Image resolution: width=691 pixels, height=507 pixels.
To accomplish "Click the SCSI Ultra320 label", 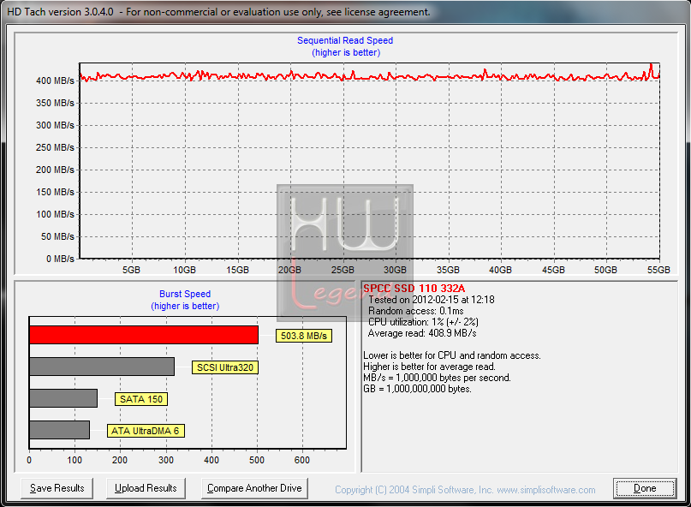I will coord(224,367).
